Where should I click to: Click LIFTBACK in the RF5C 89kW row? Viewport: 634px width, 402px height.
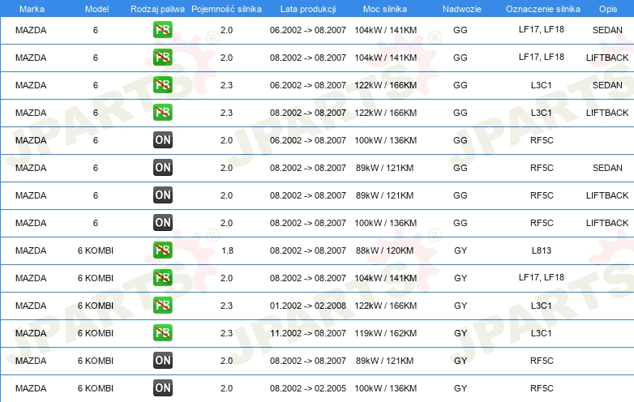[607, 195]
